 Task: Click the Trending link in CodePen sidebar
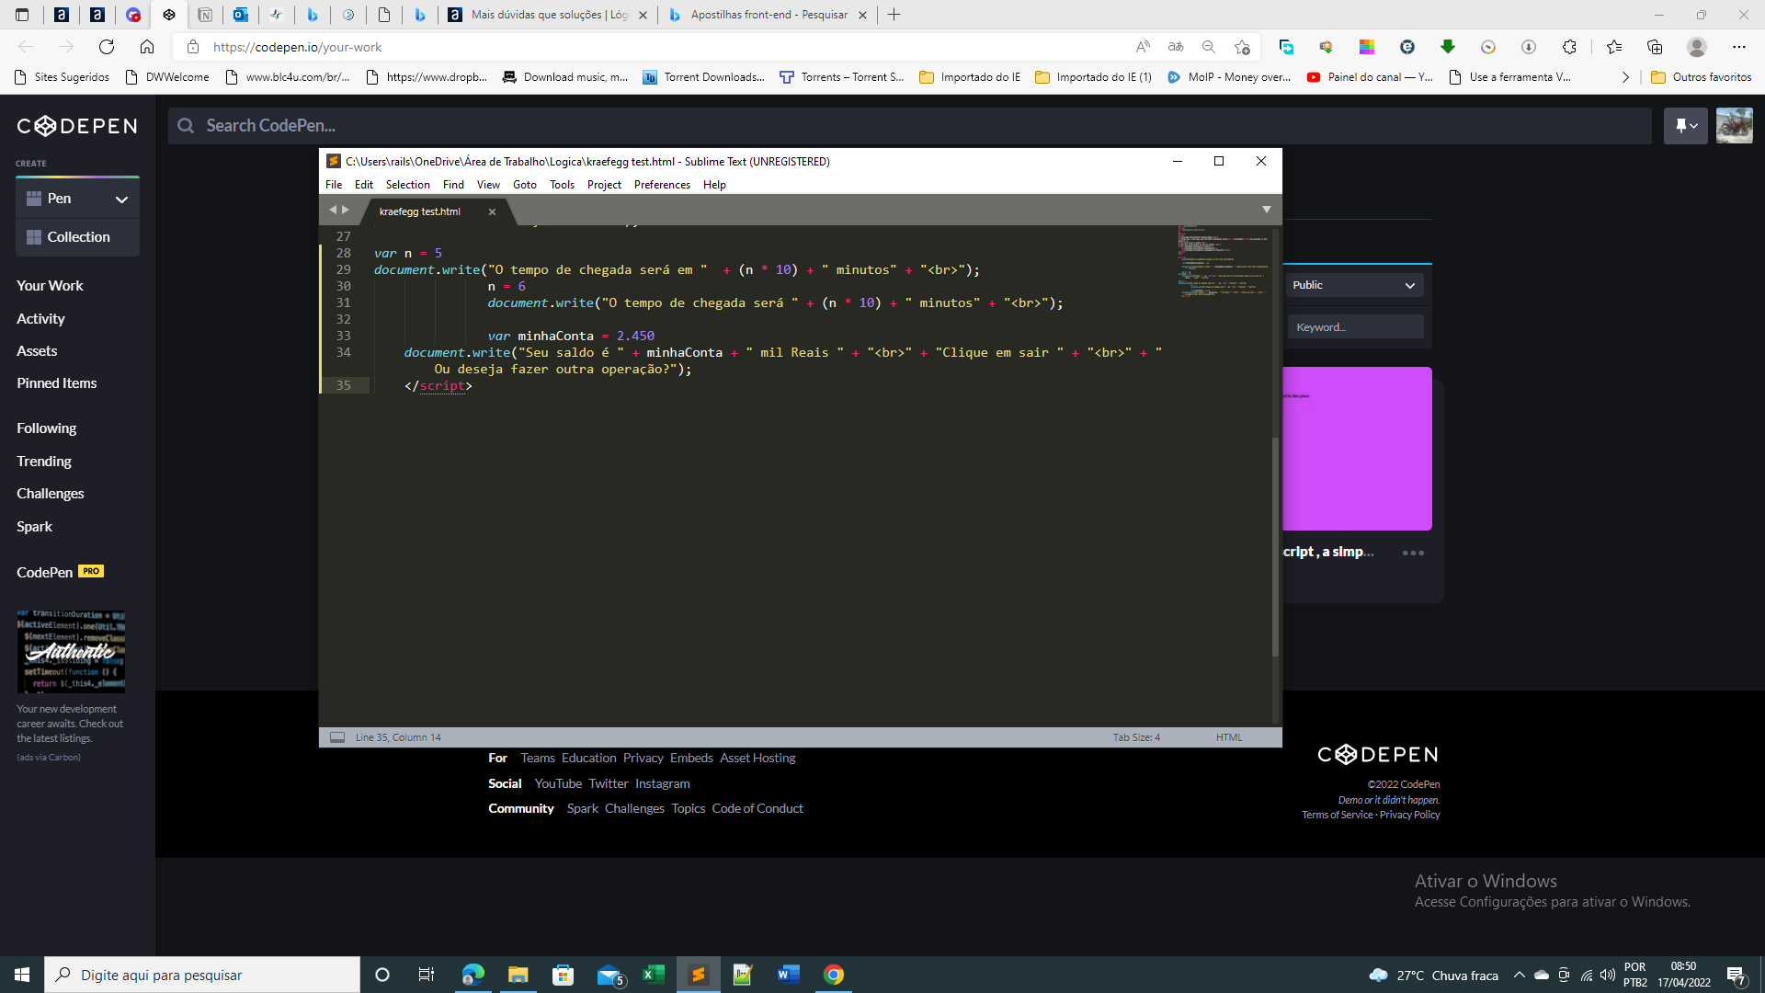click(41, 461)
